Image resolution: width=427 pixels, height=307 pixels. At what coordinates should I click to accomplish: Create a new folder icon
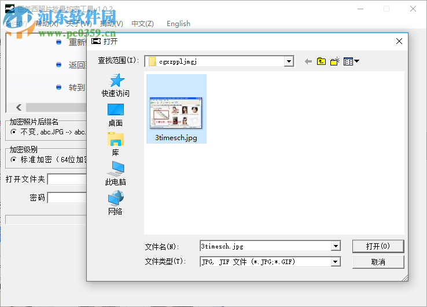point(335,61)
